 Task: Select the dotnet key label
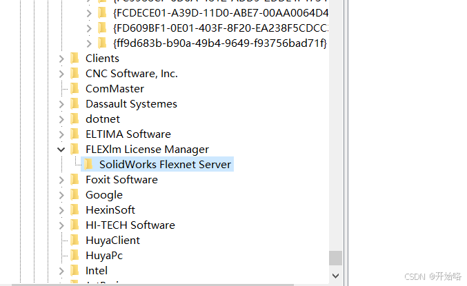point(103,119)
